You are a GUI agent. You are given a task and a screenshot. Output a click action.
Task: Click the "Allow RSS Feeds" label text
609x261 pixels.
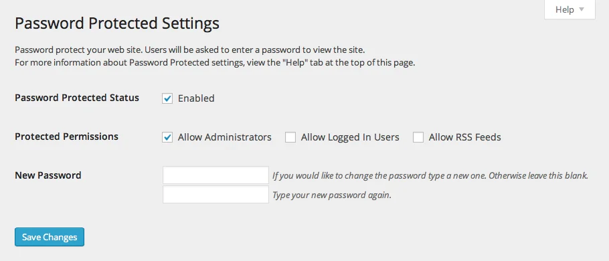pyautogui.click(x=465, y=137)
